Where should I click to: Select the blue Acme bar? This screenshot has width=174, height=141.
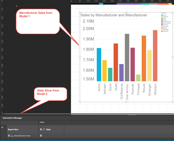pos(99,65)
